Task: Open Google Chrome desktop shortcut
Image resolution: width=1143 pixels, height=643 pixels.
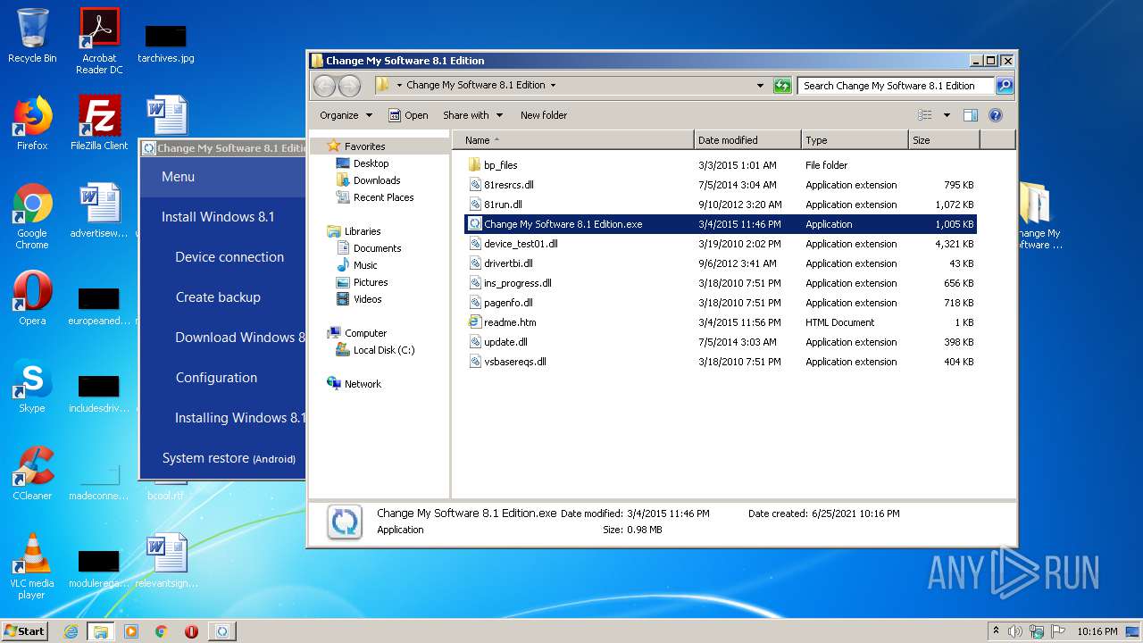Action: [32, 216]
